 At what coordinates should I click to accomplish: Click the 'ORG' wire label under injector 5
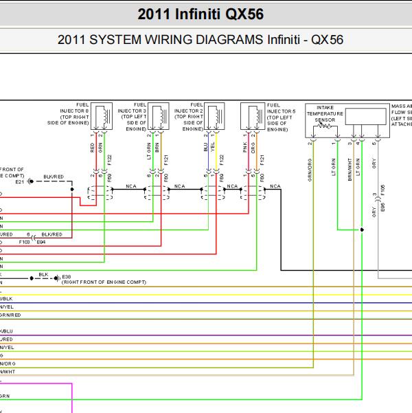point(253,148)
